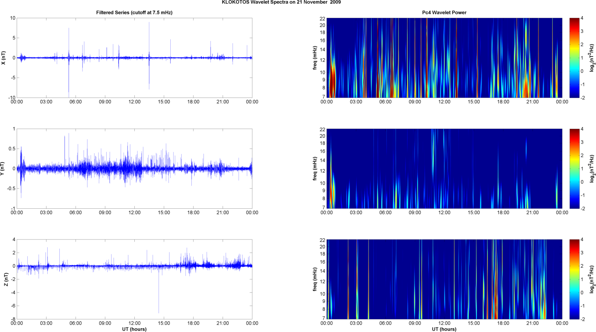
Task: Select the Pc4 Wavelet Power heading
Action: coord(444,12)
